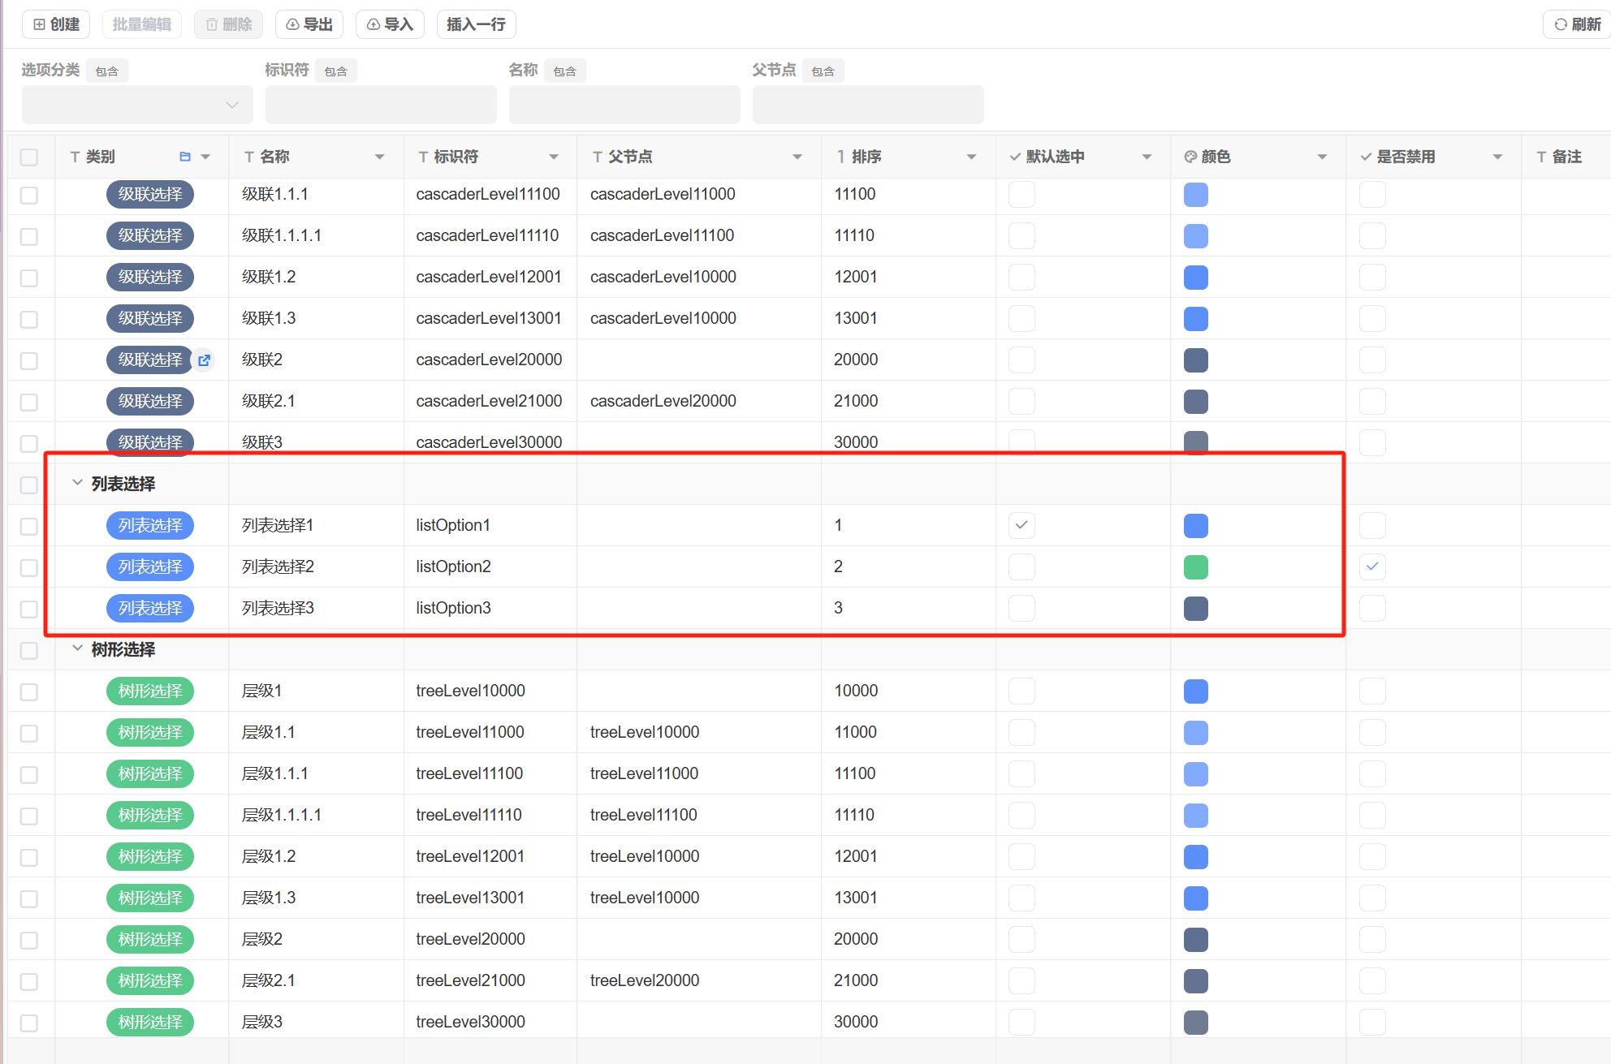Image resolution: width=1611 pixels, height=1064 pixels.
Task: Click the create (创建) button
Action: [x=56, y=24]
